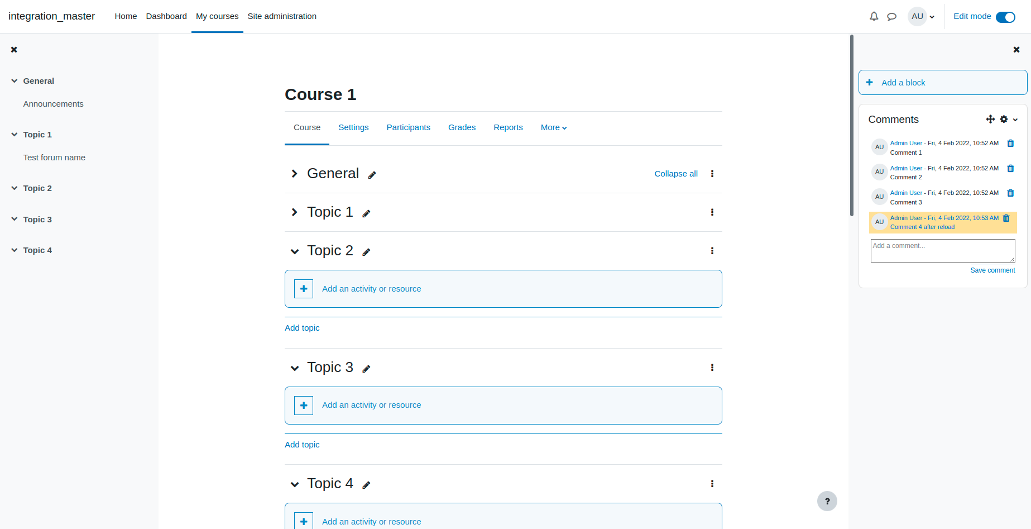Expand the Topic 1 section in course content
The image size is (1031, 529).
(x=295, y=212)
